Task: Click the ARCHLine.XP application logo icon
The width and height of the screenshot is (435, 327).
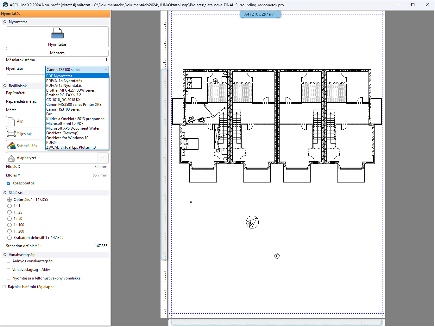Action: click(x=5, y=5)
